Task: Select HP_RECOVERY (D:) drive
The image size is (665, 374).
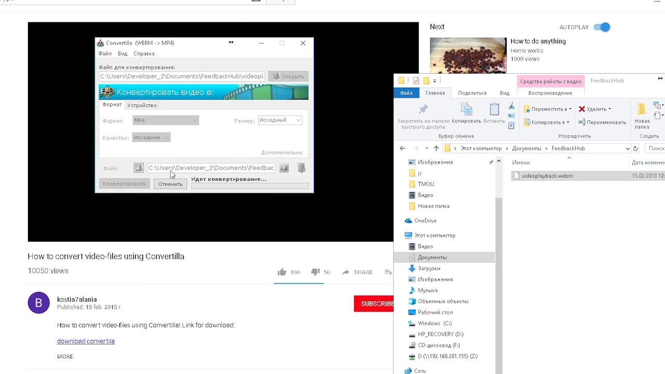Action: point(440,335)
